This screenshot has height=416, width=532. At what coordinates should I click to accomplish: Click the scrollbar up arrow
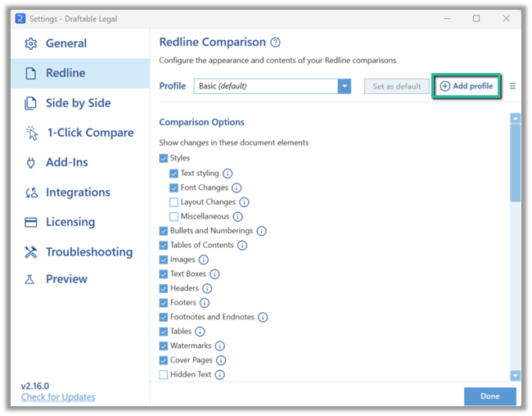click(x=516, y=119)
